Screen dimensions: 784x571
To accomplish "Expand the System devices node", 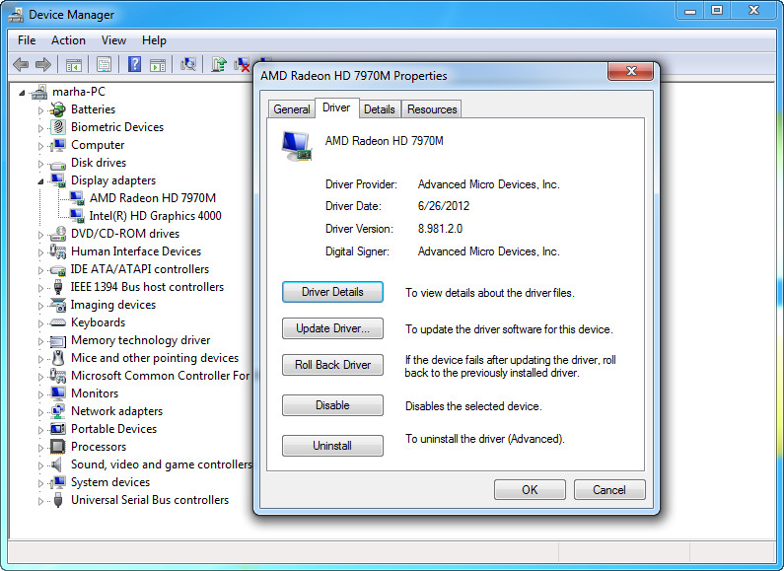I will (x=40, y=483).
